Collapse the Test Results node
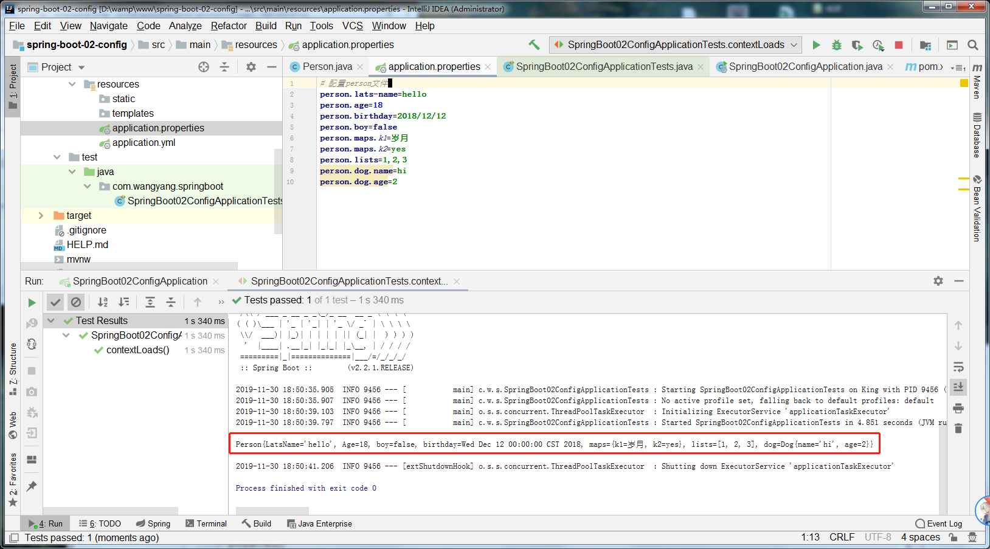The width and height of the screenshot is (990, 549). pos(51,320)
